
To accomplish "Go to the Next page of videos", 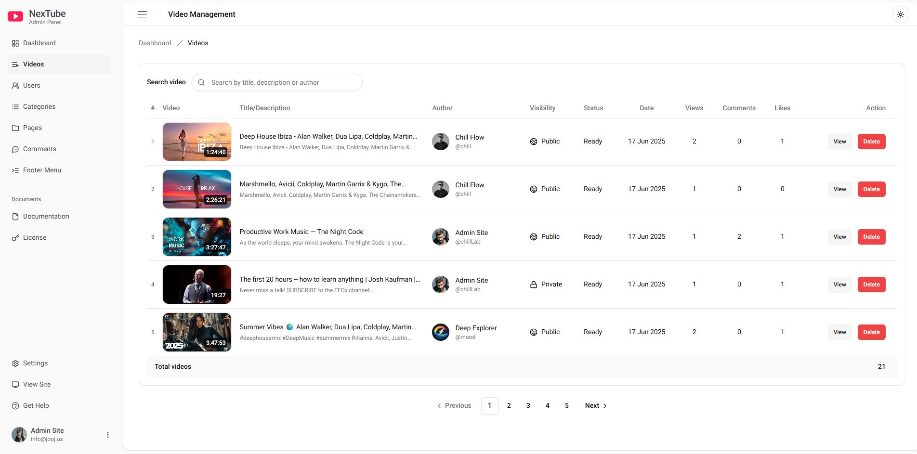I will (x=596, y=406).
